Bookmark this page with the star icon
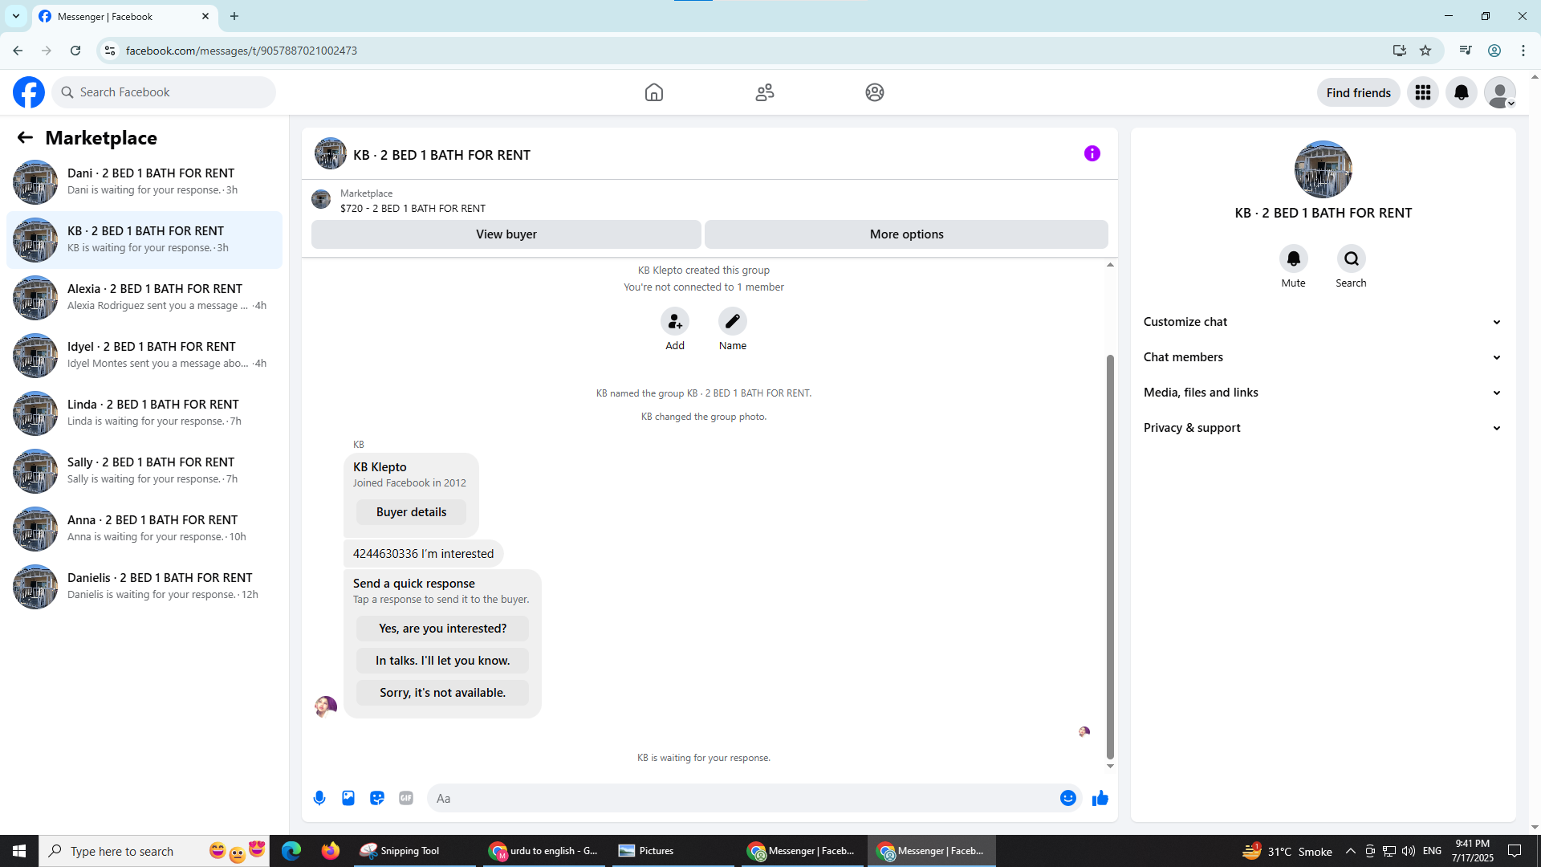 (1425, 51)
